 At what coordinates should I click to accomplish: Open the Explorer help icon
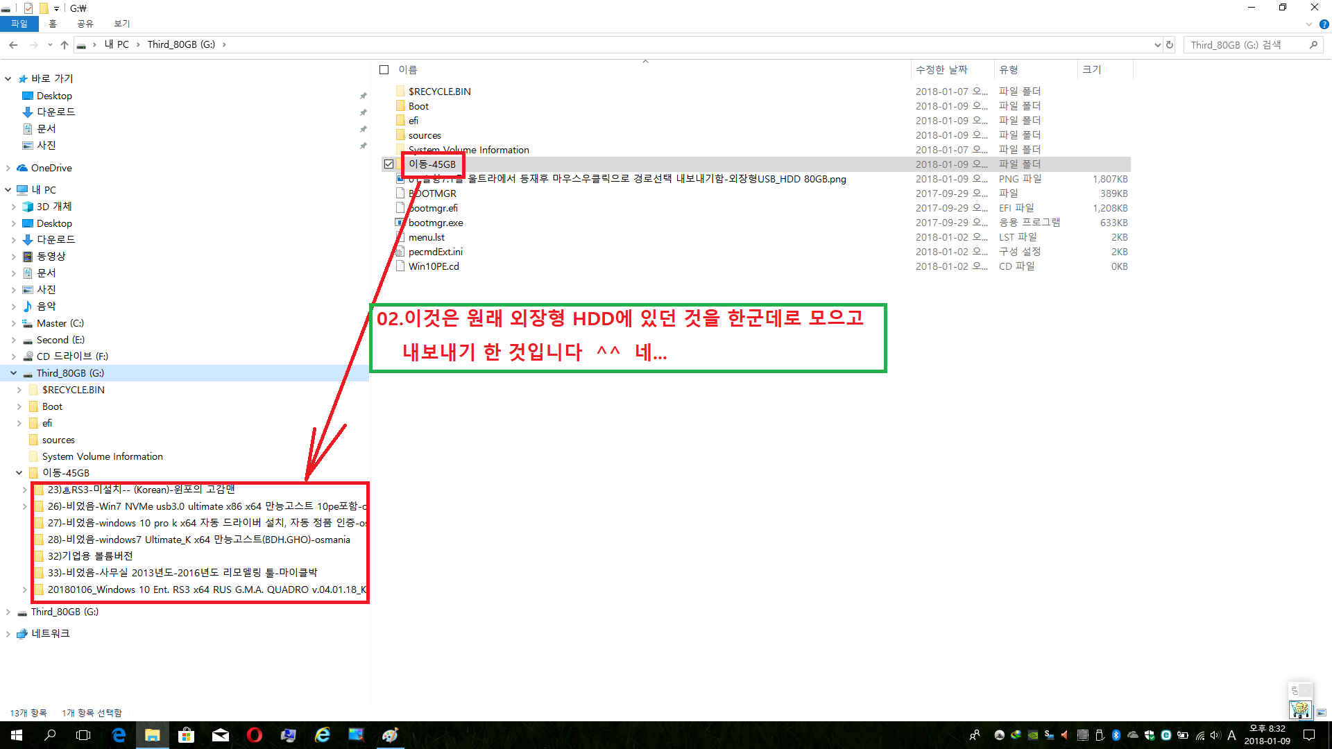tap(1324, 24)
